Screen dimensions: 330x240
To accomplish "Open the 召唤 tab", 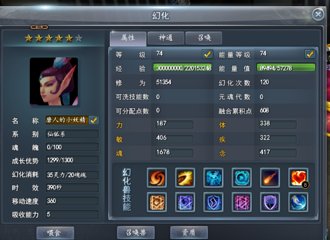I will tap(204, 38).
